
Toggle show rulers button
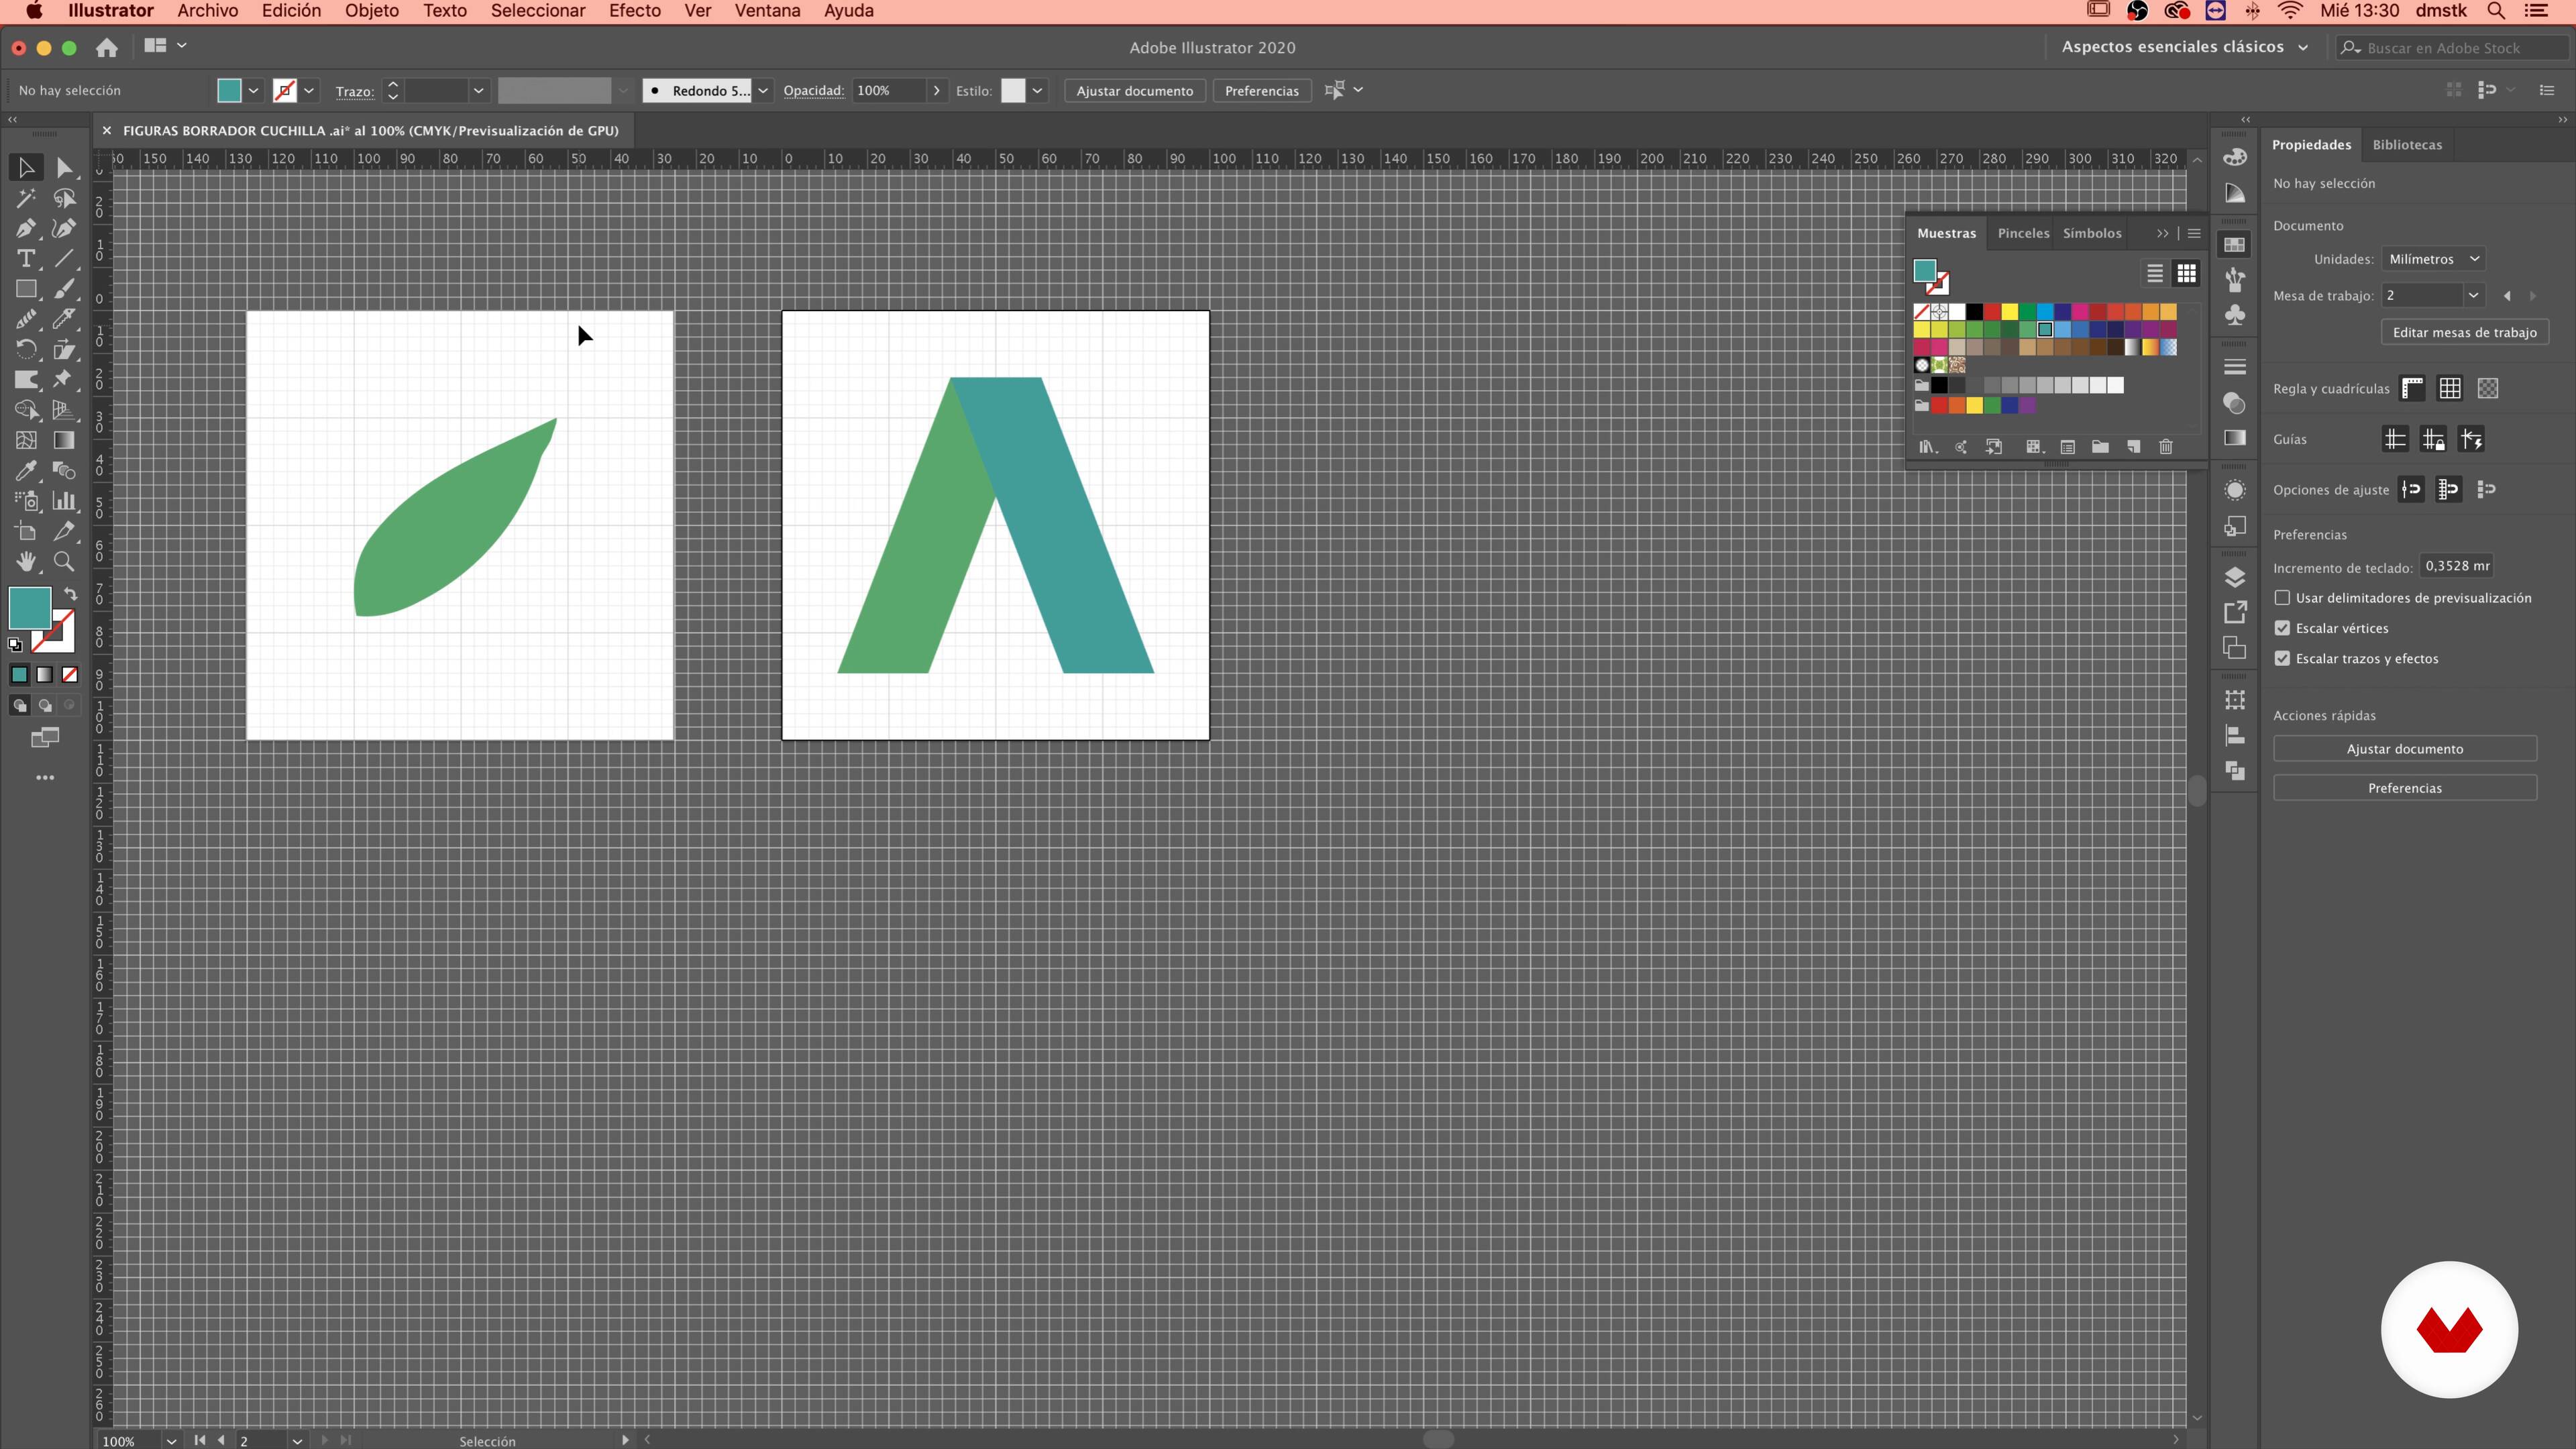(x=2412, y=388)
